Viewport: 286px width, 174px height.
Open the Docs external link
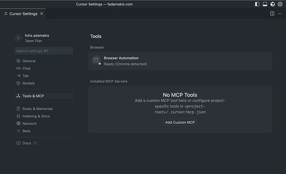click(26, 143)
